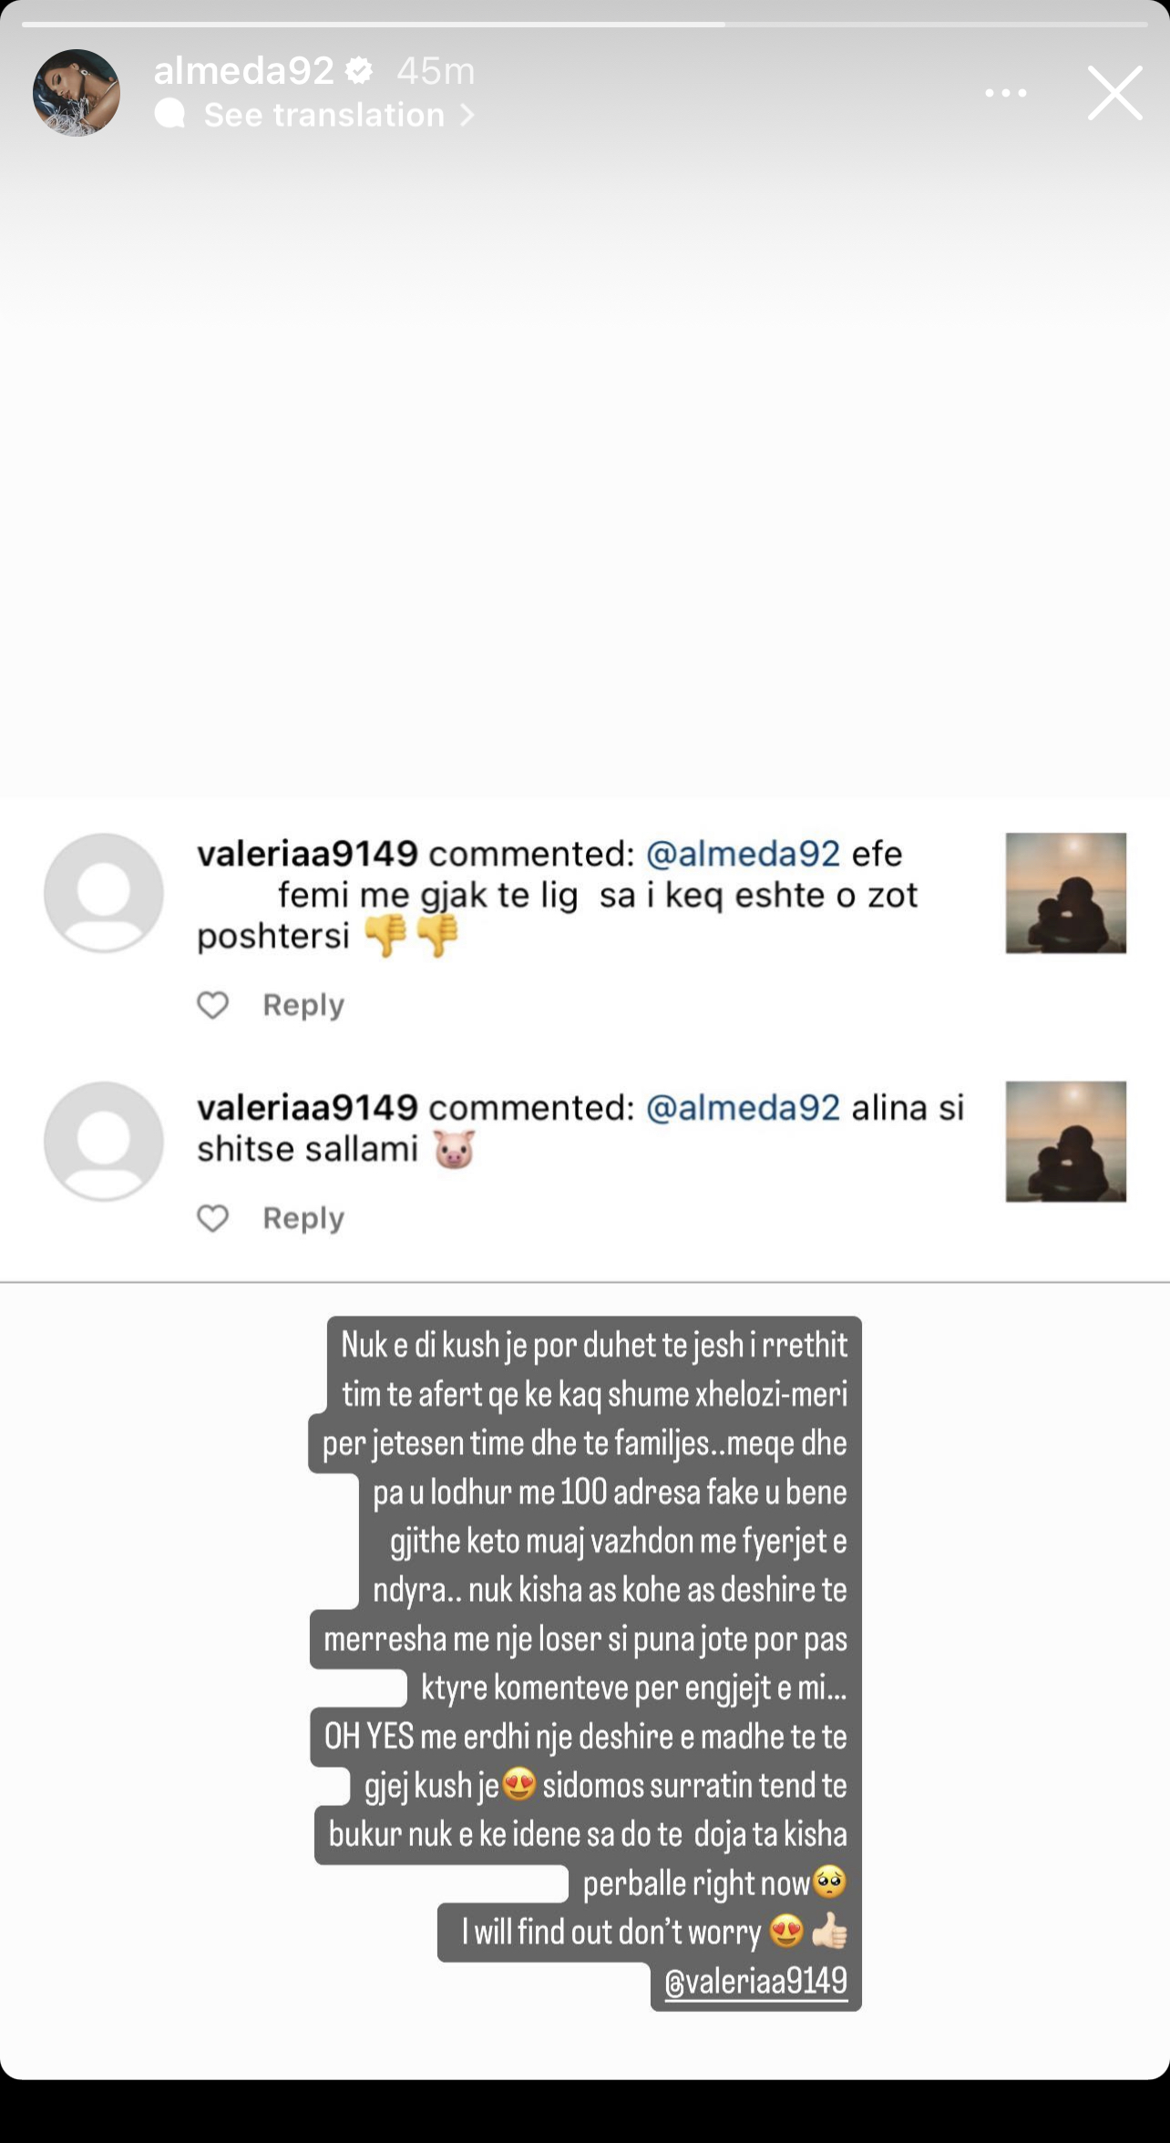Tap the translation speech bubble icon
This screenshot has width=1170, height=2143.
tap(170, 115)
